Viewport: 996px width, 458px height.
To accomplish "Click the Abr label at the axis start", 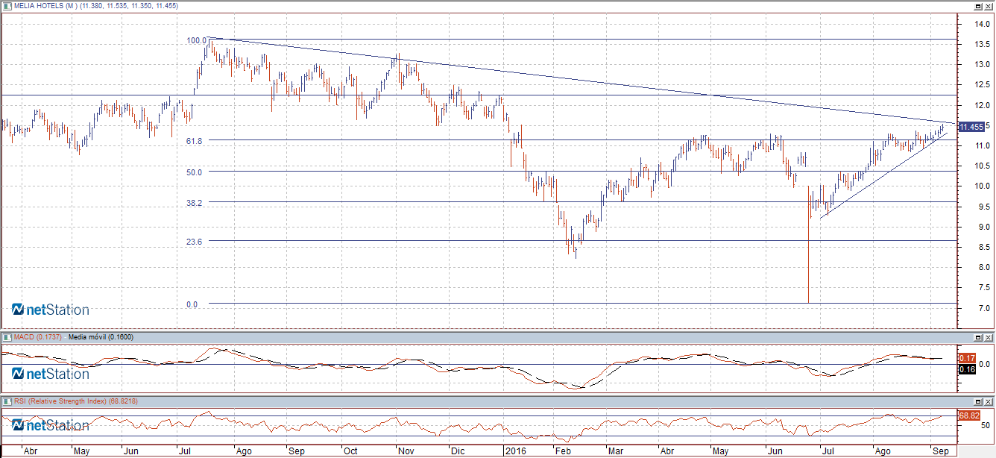I will [x=31, y=452].
